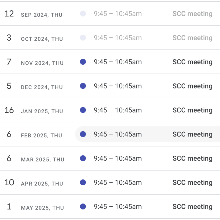Click the DEC 2024, THU date label
Image resolution: width=220 pixels, height=220 pixels.
tap(42, 87)
